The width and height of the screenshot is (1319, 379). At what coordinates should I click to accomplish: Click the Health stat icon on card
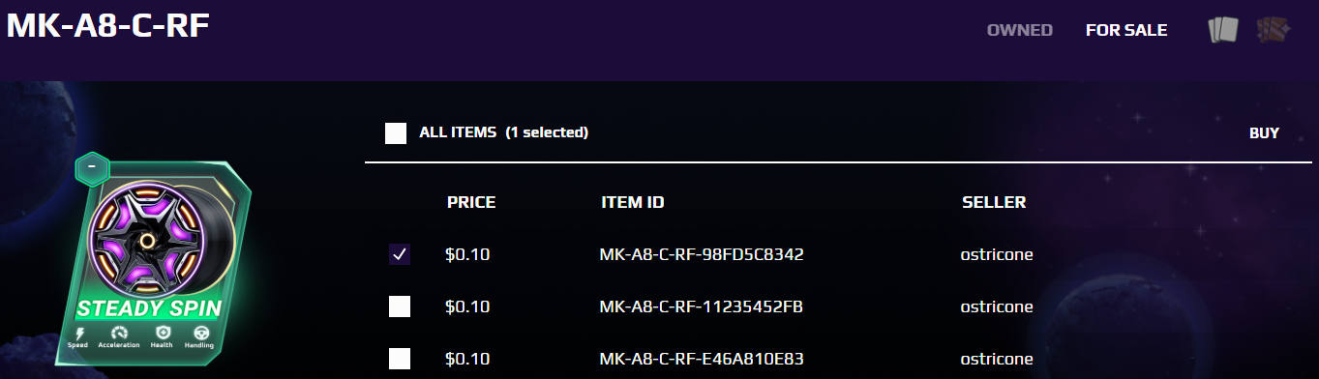click(x=162, y=333)
